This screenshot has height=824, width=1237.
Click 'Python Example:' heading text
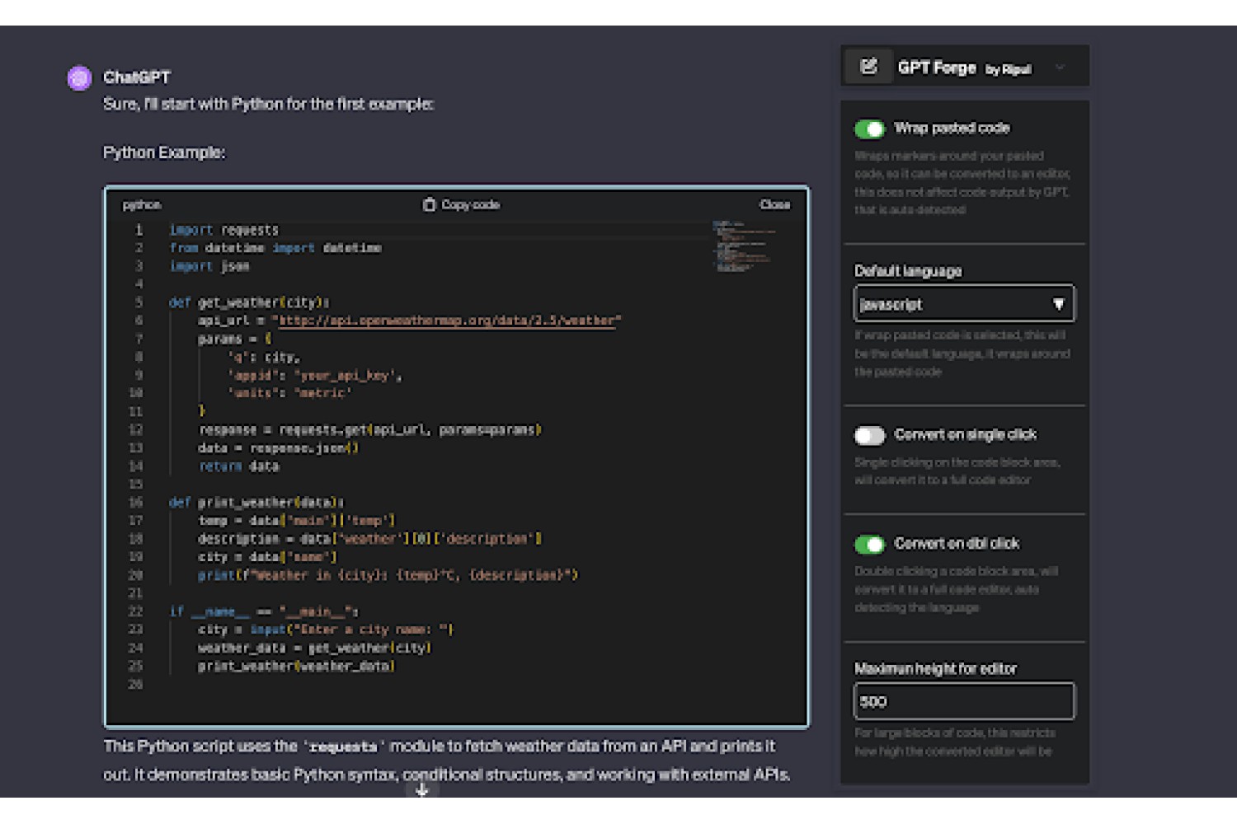pyautogui.click(x=164, y=152)
